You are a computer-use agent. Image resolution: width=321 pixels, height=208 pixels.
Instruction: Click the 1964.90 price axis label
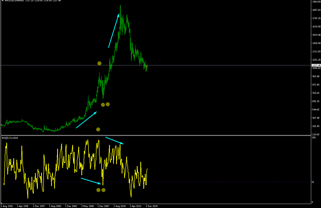(316, 2)
